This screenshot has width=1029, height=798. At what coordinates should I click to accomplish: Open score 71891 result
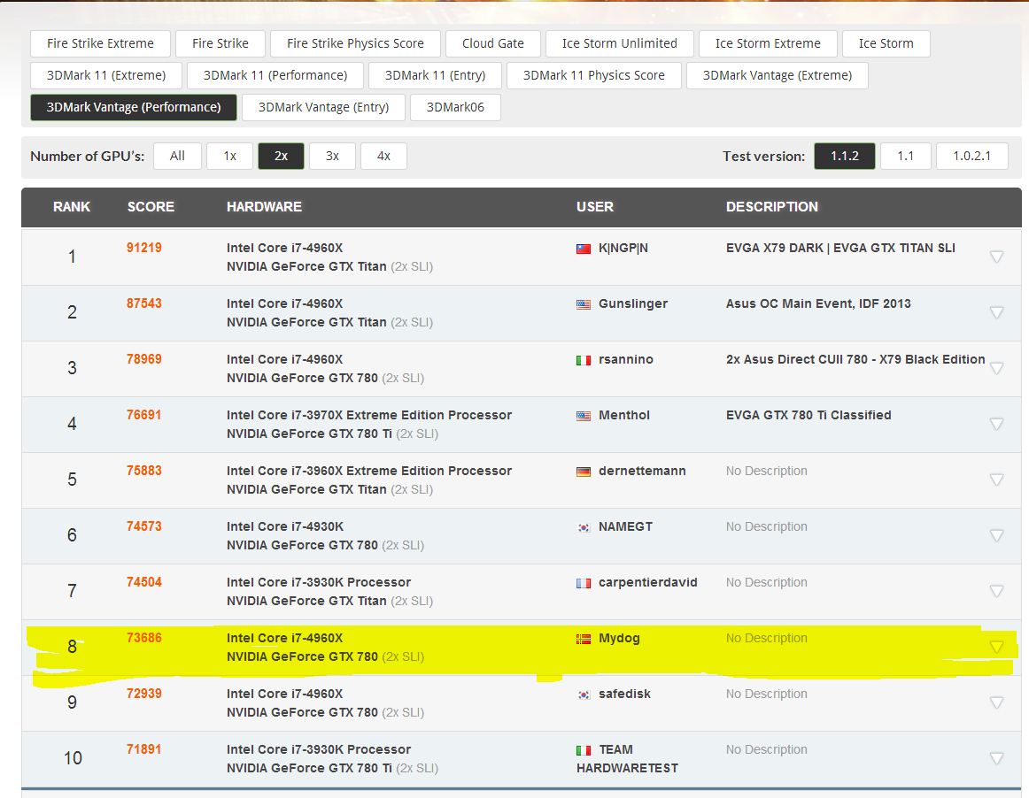pyautogui.click(x=143, y=749)
